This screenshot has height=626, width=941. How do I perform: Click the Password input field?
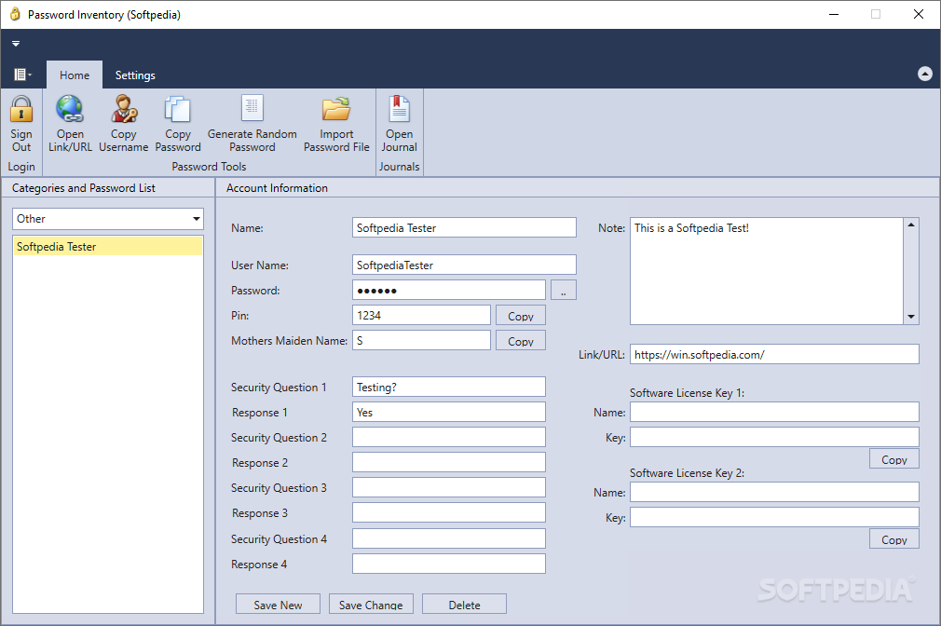pyautogui.click(x=449, y=290)
